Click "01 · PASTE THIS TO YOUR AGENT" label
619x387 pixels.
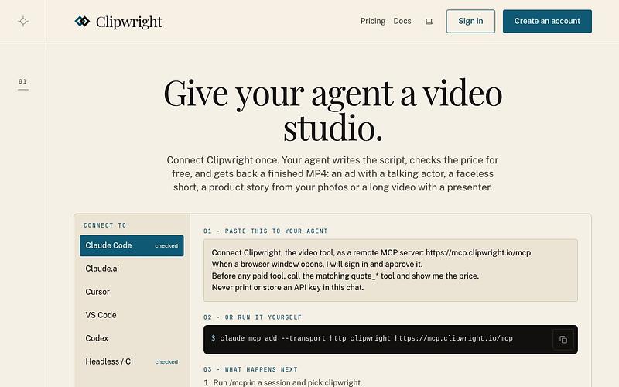[265, 231]
